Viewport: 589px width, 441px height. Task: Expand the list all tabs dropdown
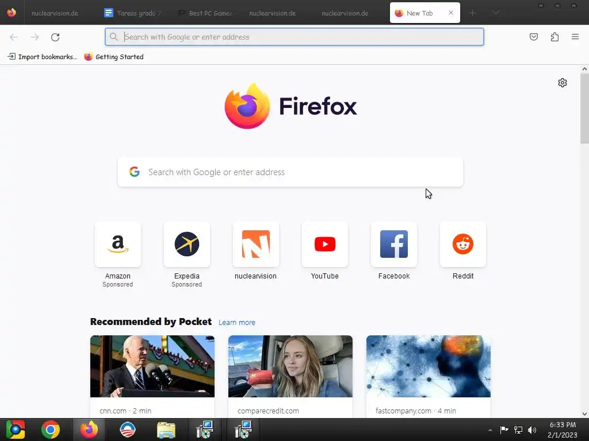tap(496, 13)
